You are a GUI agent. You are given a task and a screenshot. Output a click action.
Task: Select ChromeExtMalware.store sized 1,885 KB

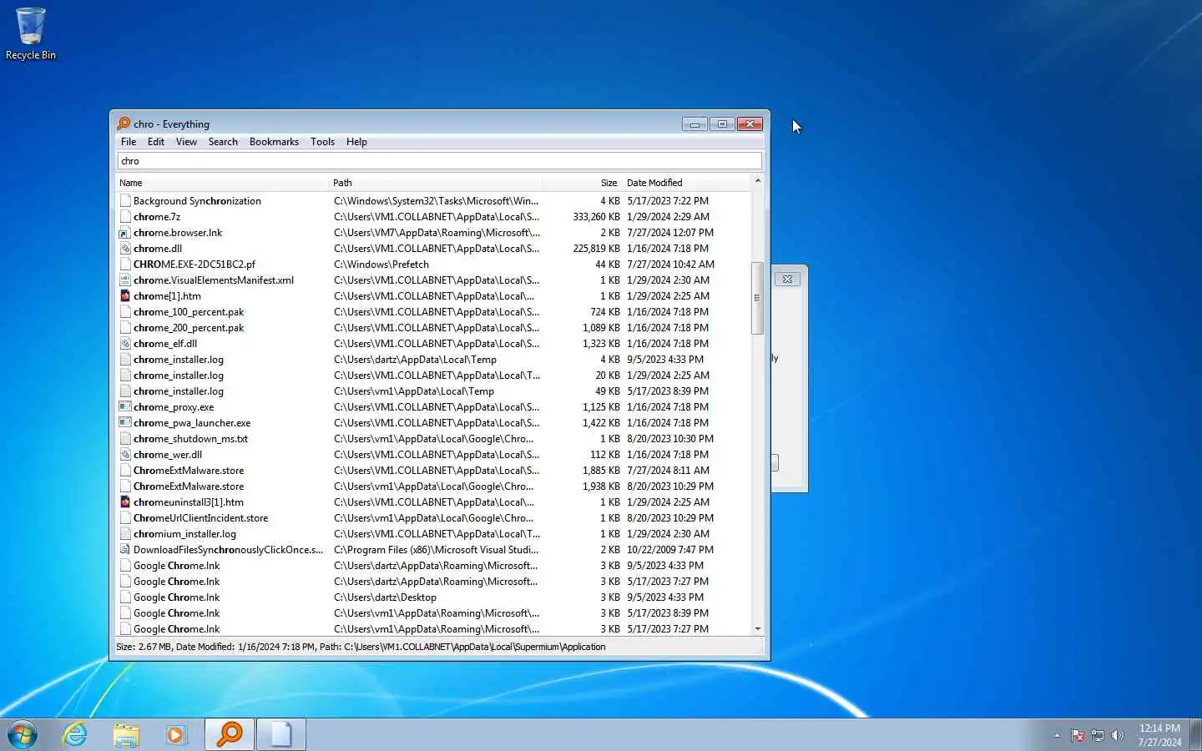(434, 471)
